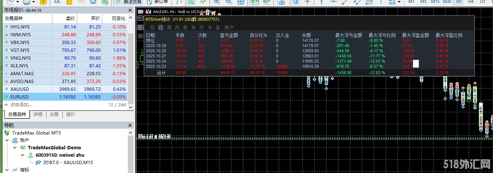
Task: Switch to the 详细 tab in Market Watch
Action: pos(38,114)
